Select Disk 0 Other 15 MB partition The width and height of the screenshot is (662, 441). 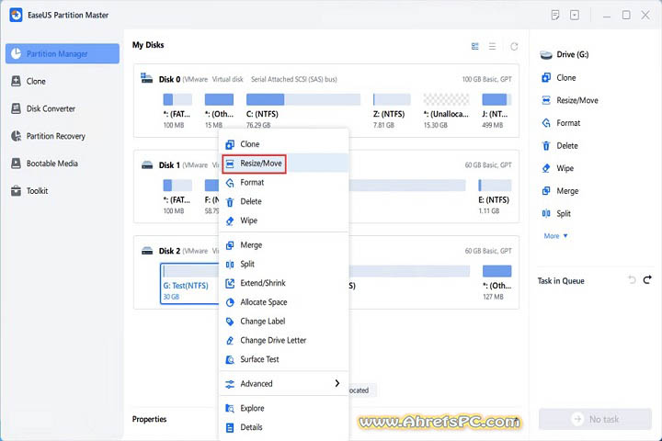coord(219,111)
